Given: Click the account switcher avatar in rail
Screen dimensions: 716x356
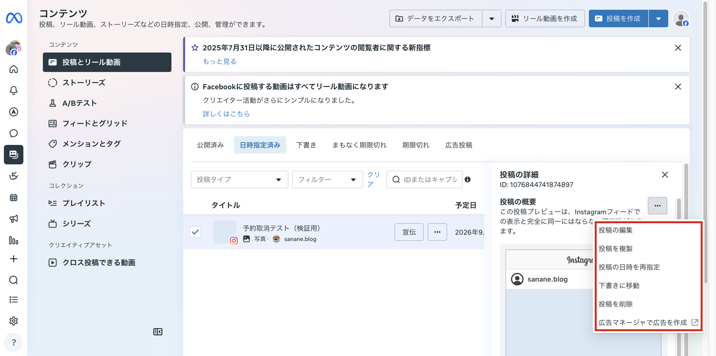Looking at the screenshot, I should point(14,48).
